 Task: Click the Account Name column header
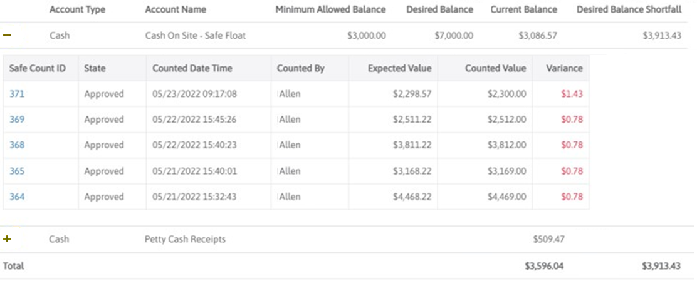(x=175, y=10)
